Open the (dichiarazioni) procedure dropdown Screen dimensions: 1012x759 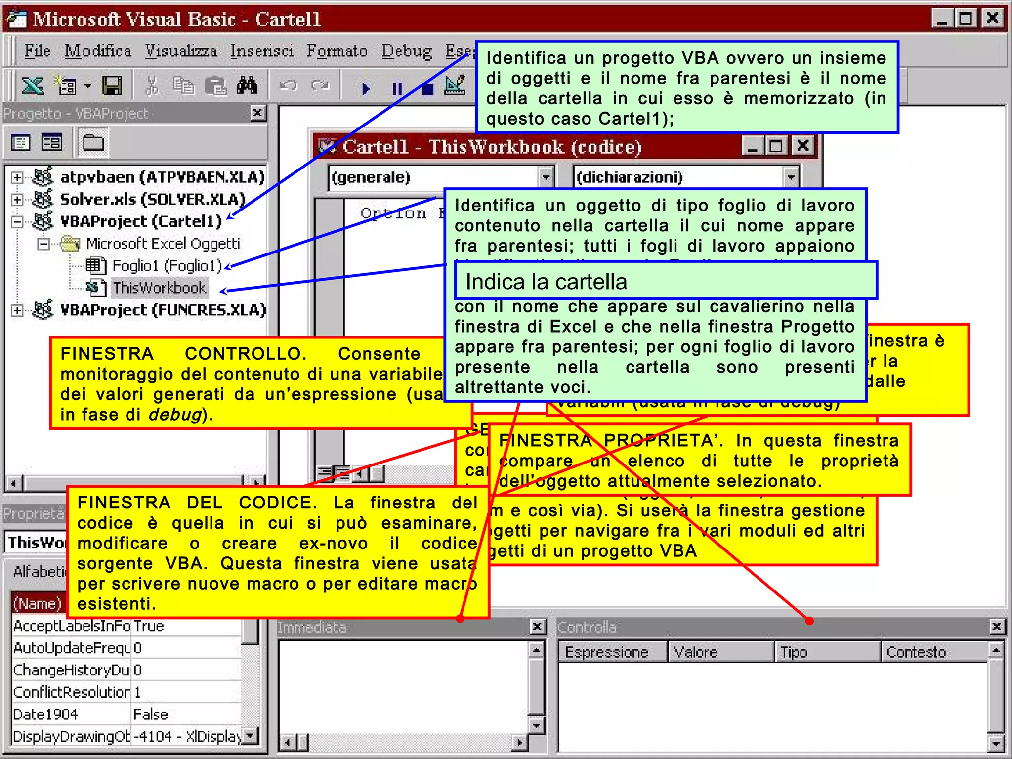pos(791,177)
